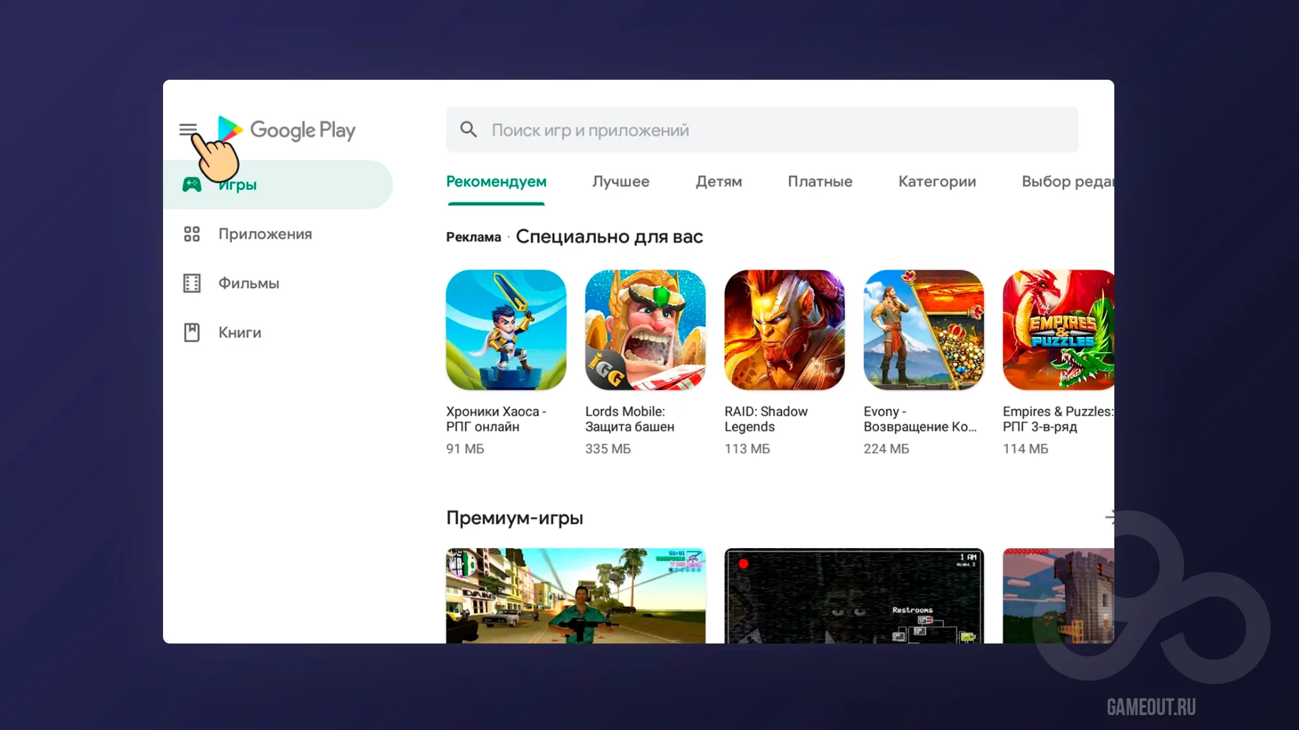Focus the Поиск игр и приложений field
This screenshot has width=1299, height=730.
coord(761,130)
